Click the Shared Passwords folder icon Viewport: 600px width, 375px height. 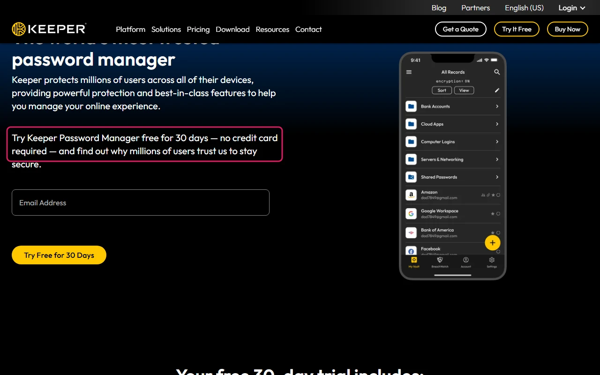[411, 177]
